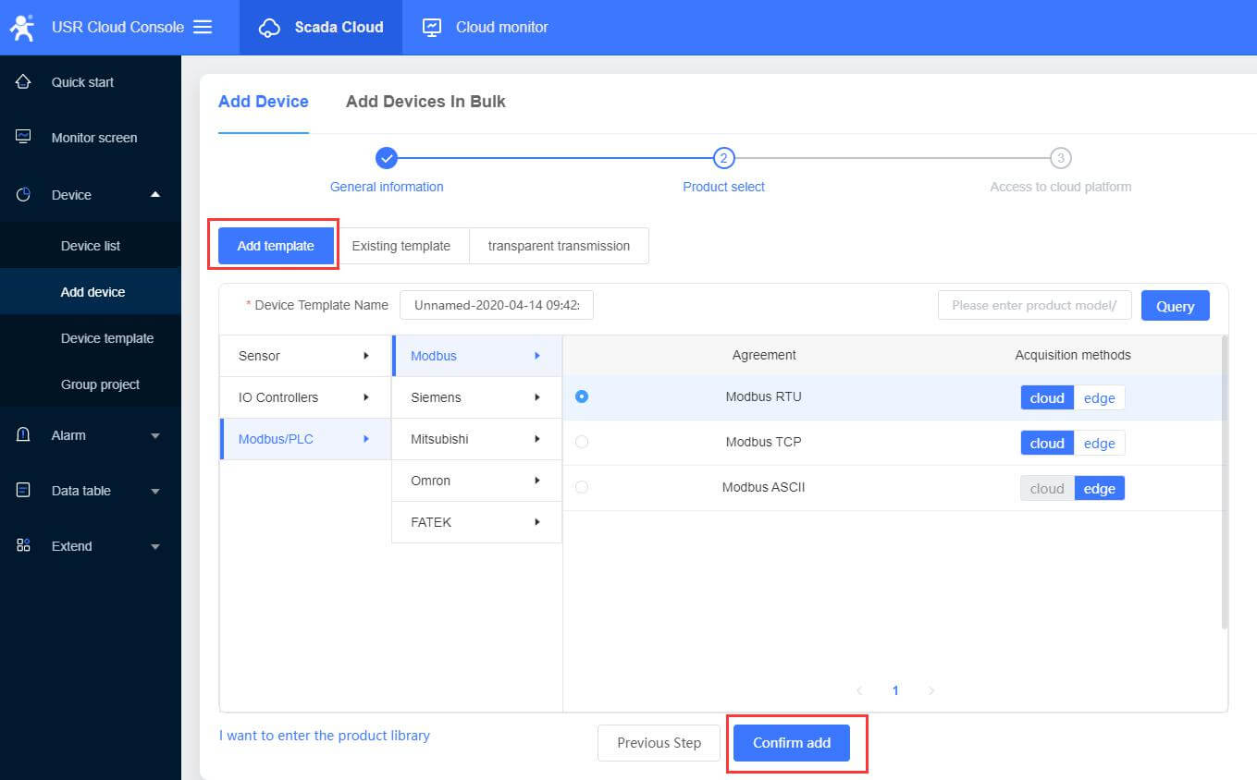Open Device list in sidebar

click(x=91, y=246)
